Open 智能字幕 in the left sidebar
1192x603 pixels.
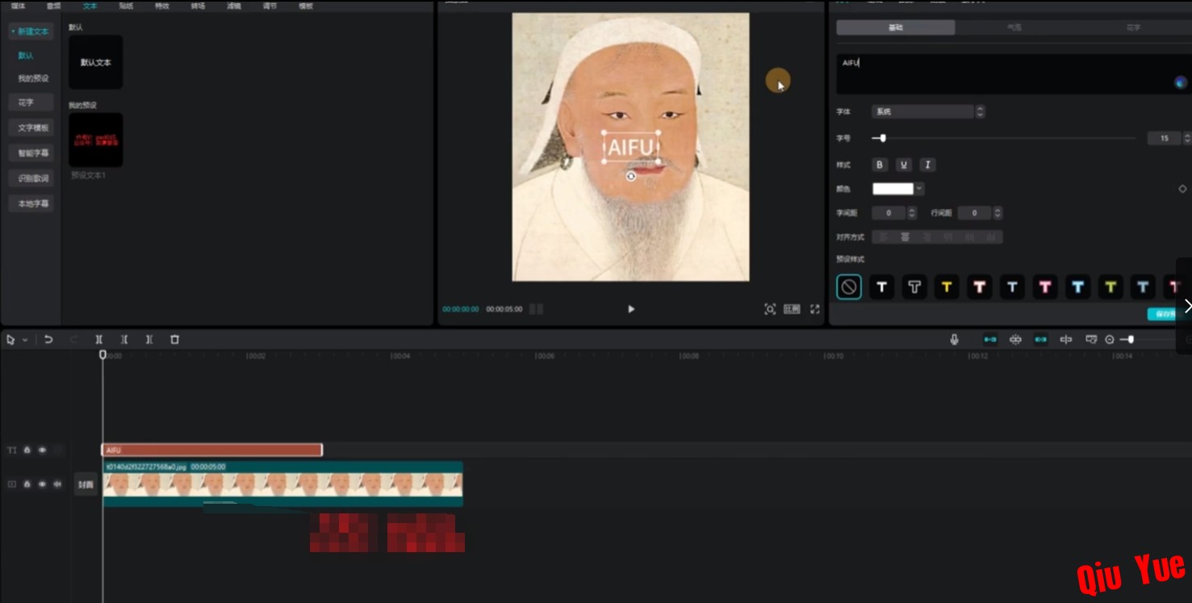pyautogui.click(x=31, y=153)
